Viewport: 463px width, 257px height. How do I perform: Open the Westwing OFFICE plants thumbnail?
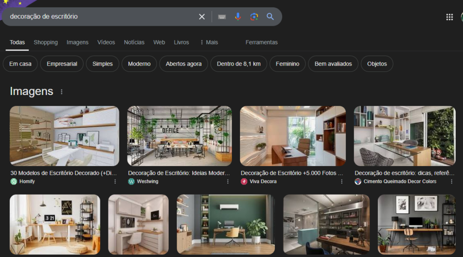tap(180, 136)
